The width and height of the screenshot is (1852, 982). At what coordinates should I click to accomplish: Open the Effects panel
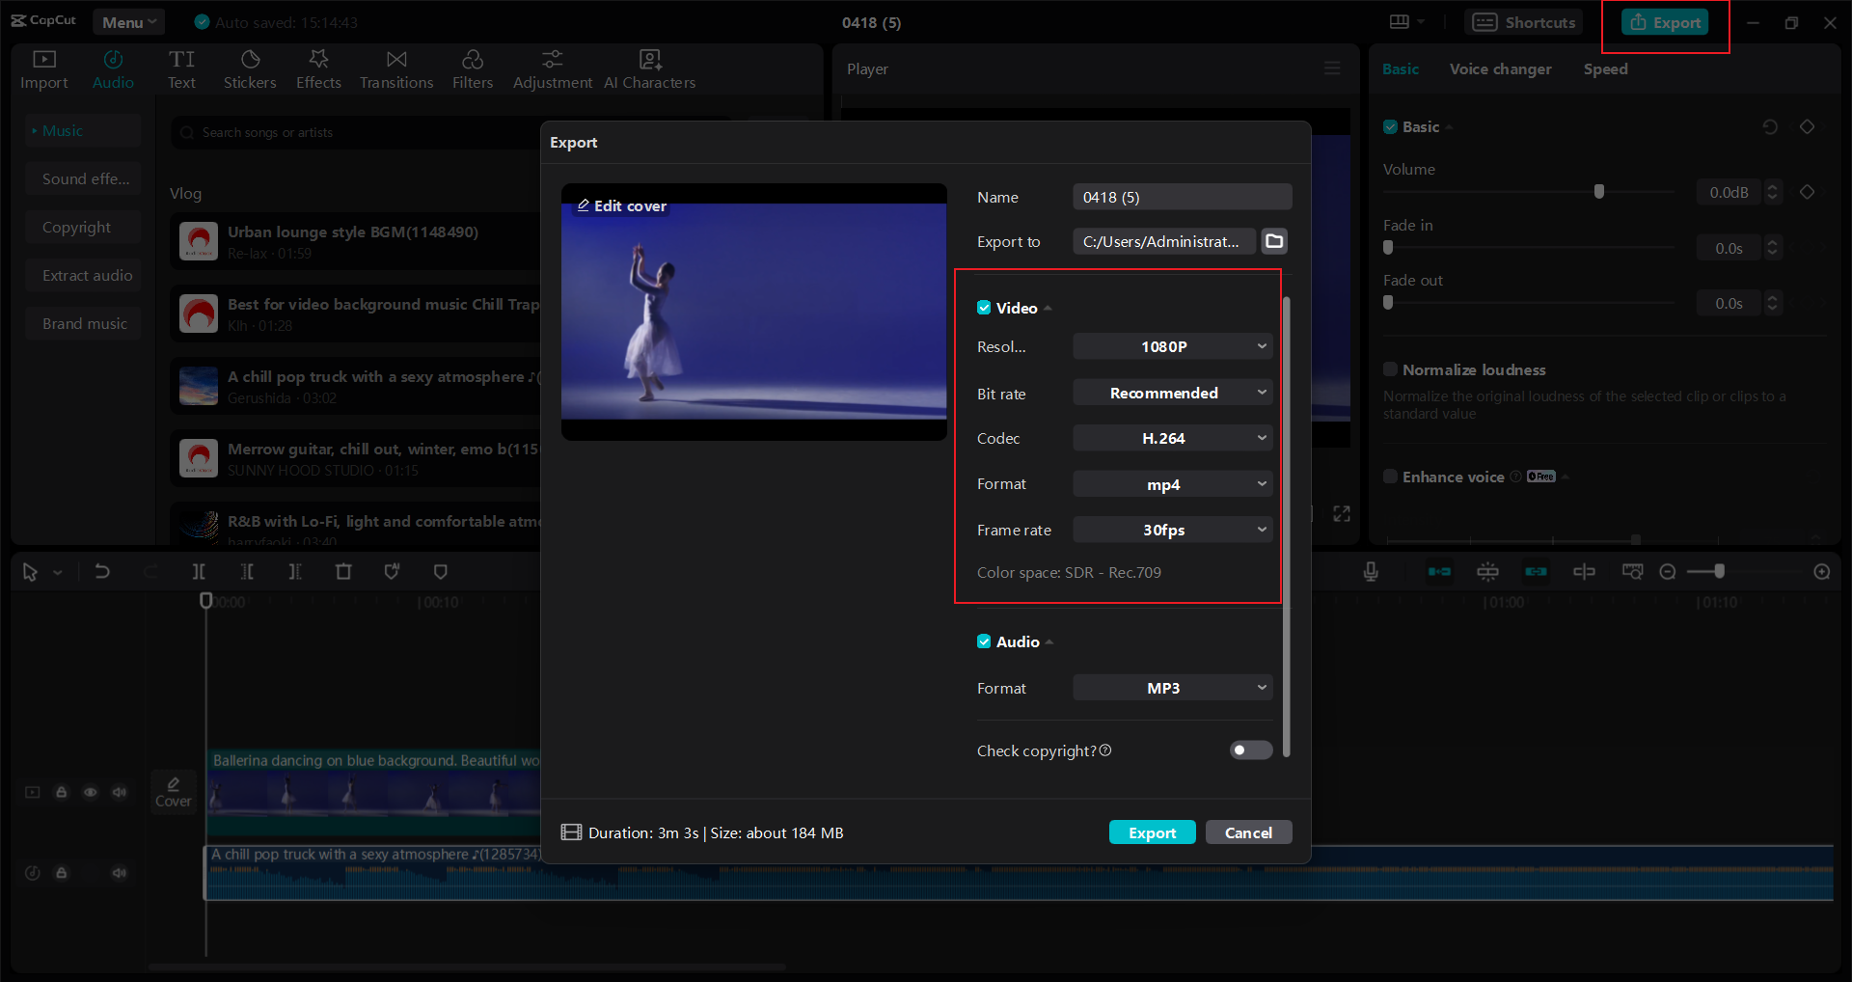click(x=318, y=69)
